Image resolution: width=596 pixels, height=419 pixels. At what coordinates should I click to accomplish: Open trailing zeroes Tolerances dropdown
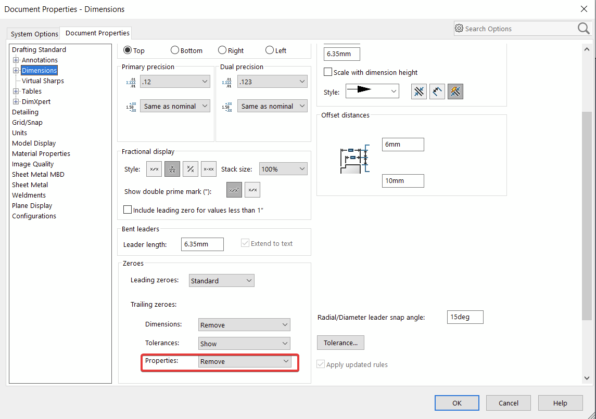point(245,343)
